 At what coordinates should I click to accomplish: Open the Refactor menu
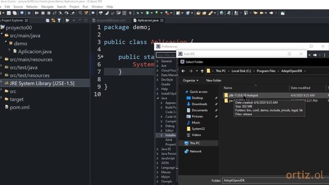click(32, 7)
